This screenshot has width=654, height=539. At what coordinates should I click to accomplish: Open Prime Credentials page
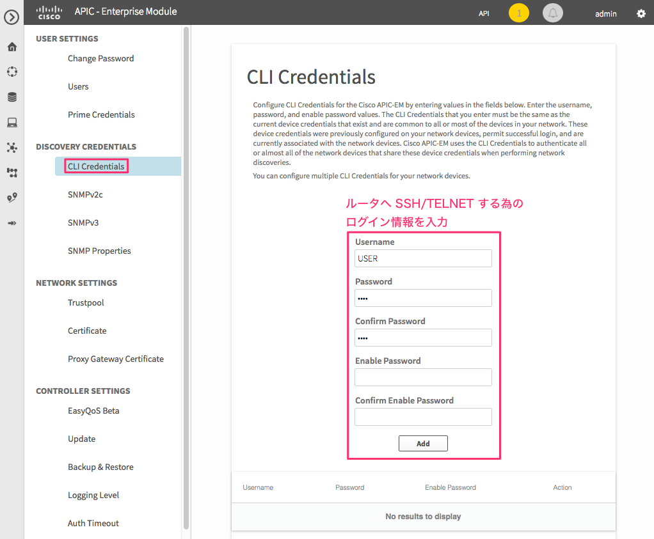101,114
